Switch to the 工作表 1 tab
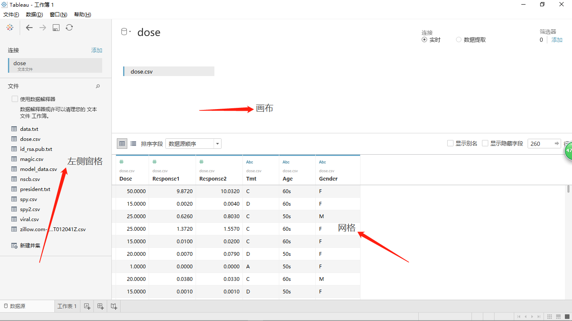 point(67,306)
